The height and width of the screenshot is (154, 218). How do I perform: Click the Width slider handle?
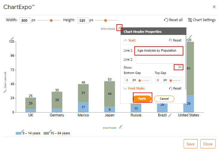[x=51, y=20]
